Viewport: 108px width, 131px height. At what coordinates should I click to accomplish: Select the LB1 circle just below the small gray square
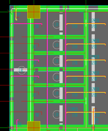[57, 77]
